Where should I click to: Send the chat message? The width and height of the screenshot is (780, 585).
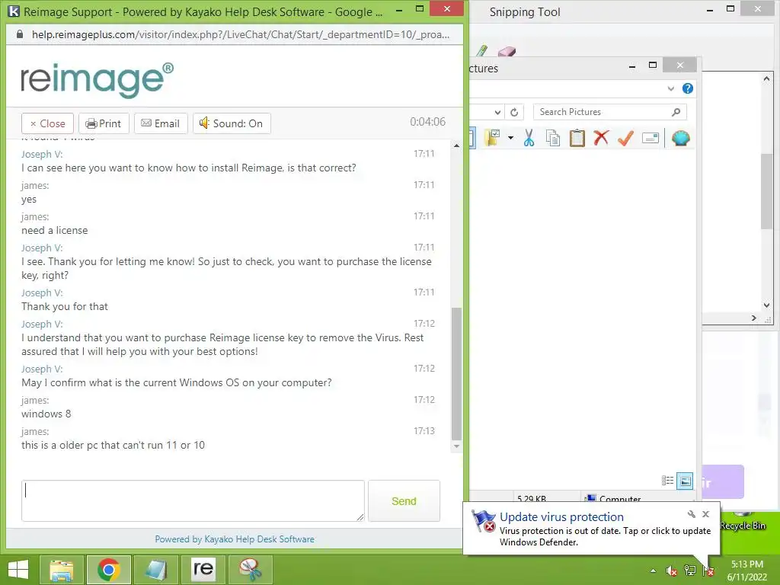(x=404, y=501)
